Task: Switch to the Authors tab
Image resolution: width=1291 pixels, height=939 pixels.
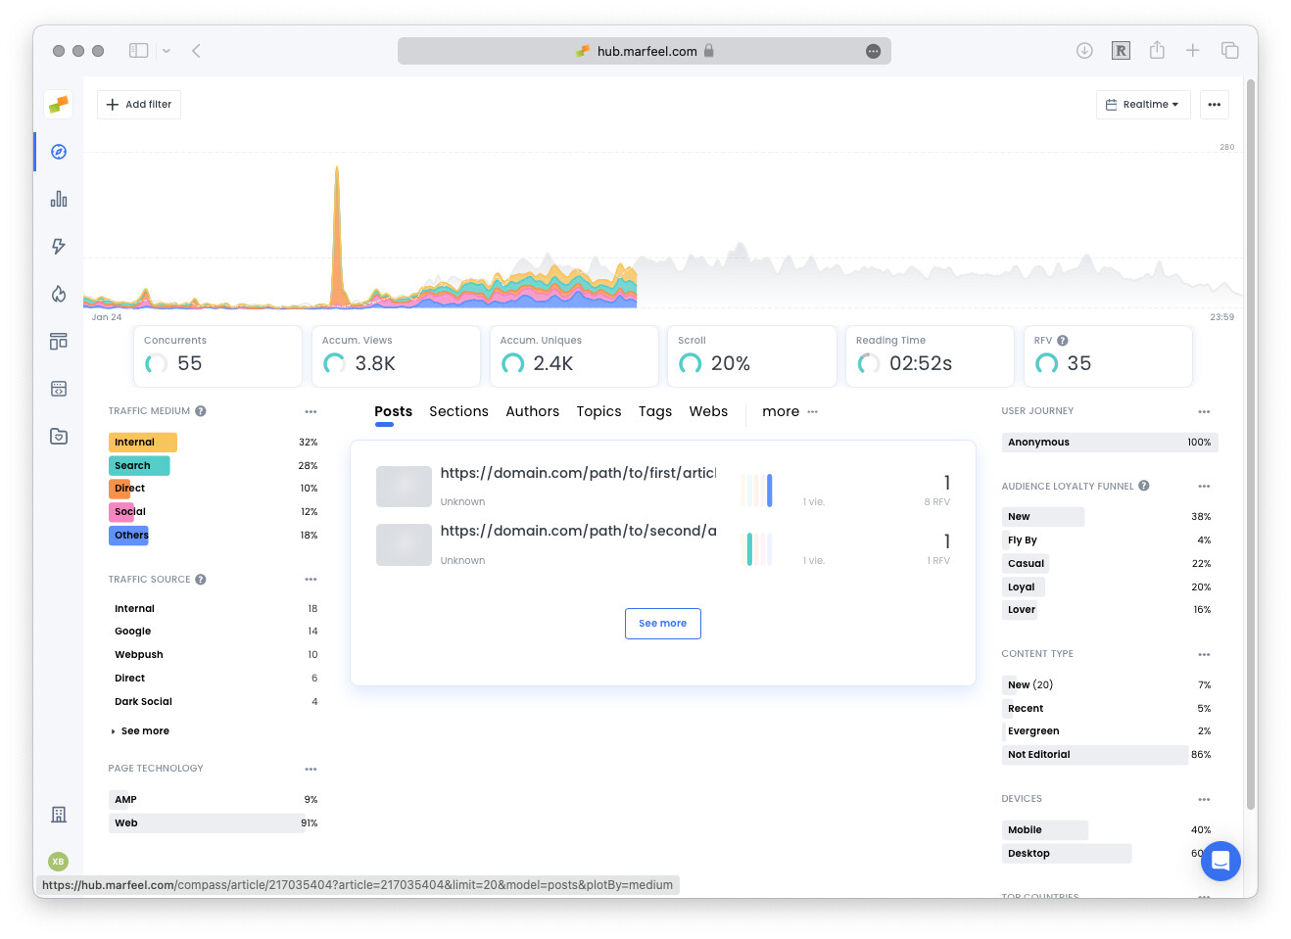Action: coord(532,412)
